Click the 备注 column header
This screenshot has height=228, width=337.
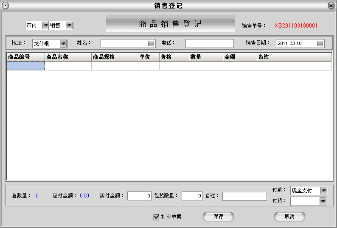tap(294, 57)
